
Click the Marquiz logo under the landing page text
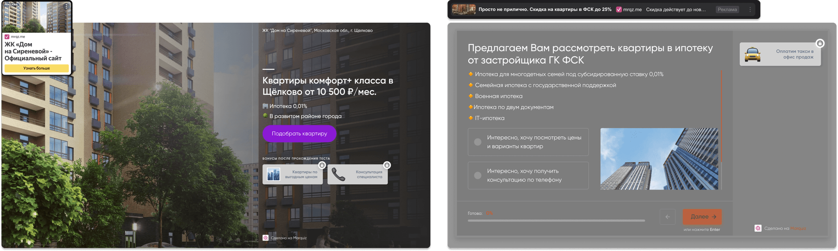pos(265,238)
